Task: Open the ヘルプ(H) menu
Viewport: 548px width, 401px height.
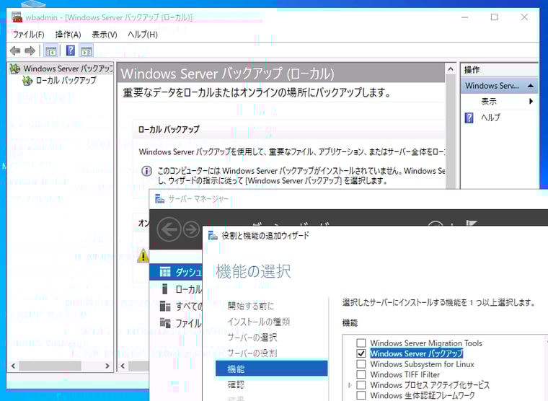Action: (143, 35)
